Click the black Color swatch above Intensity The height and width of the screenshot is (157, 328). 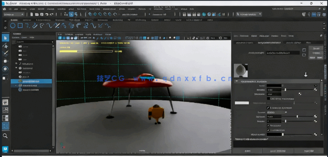coord(274,85)
